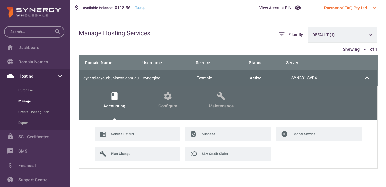Click into the Search input field
Screen dimensions: 386x187
[x=30, y=32]
